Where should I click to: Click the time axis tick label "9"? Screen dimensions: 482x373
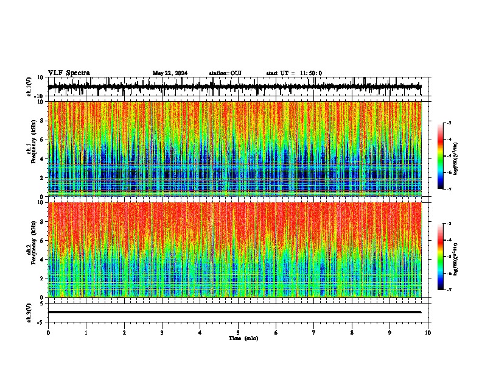(389, 333)
